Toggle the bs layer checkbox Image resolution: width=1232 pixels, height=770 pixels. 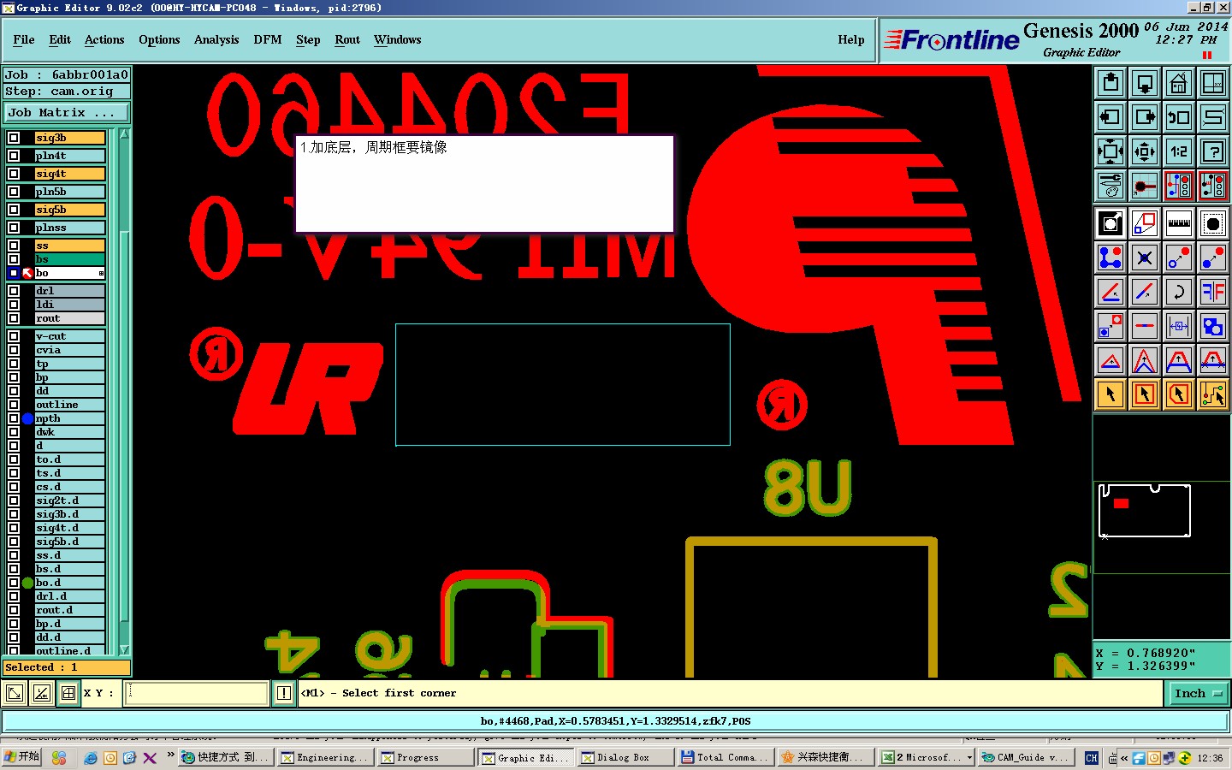coord(14,259)
